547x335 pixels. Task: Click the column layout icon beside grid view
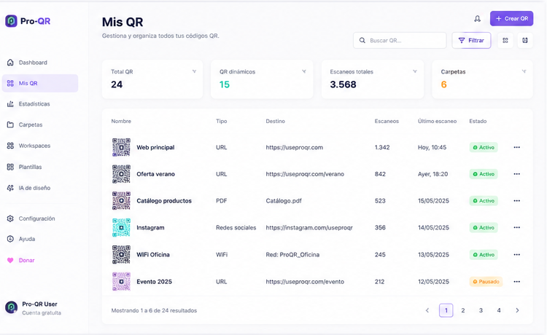coord(525,40)
